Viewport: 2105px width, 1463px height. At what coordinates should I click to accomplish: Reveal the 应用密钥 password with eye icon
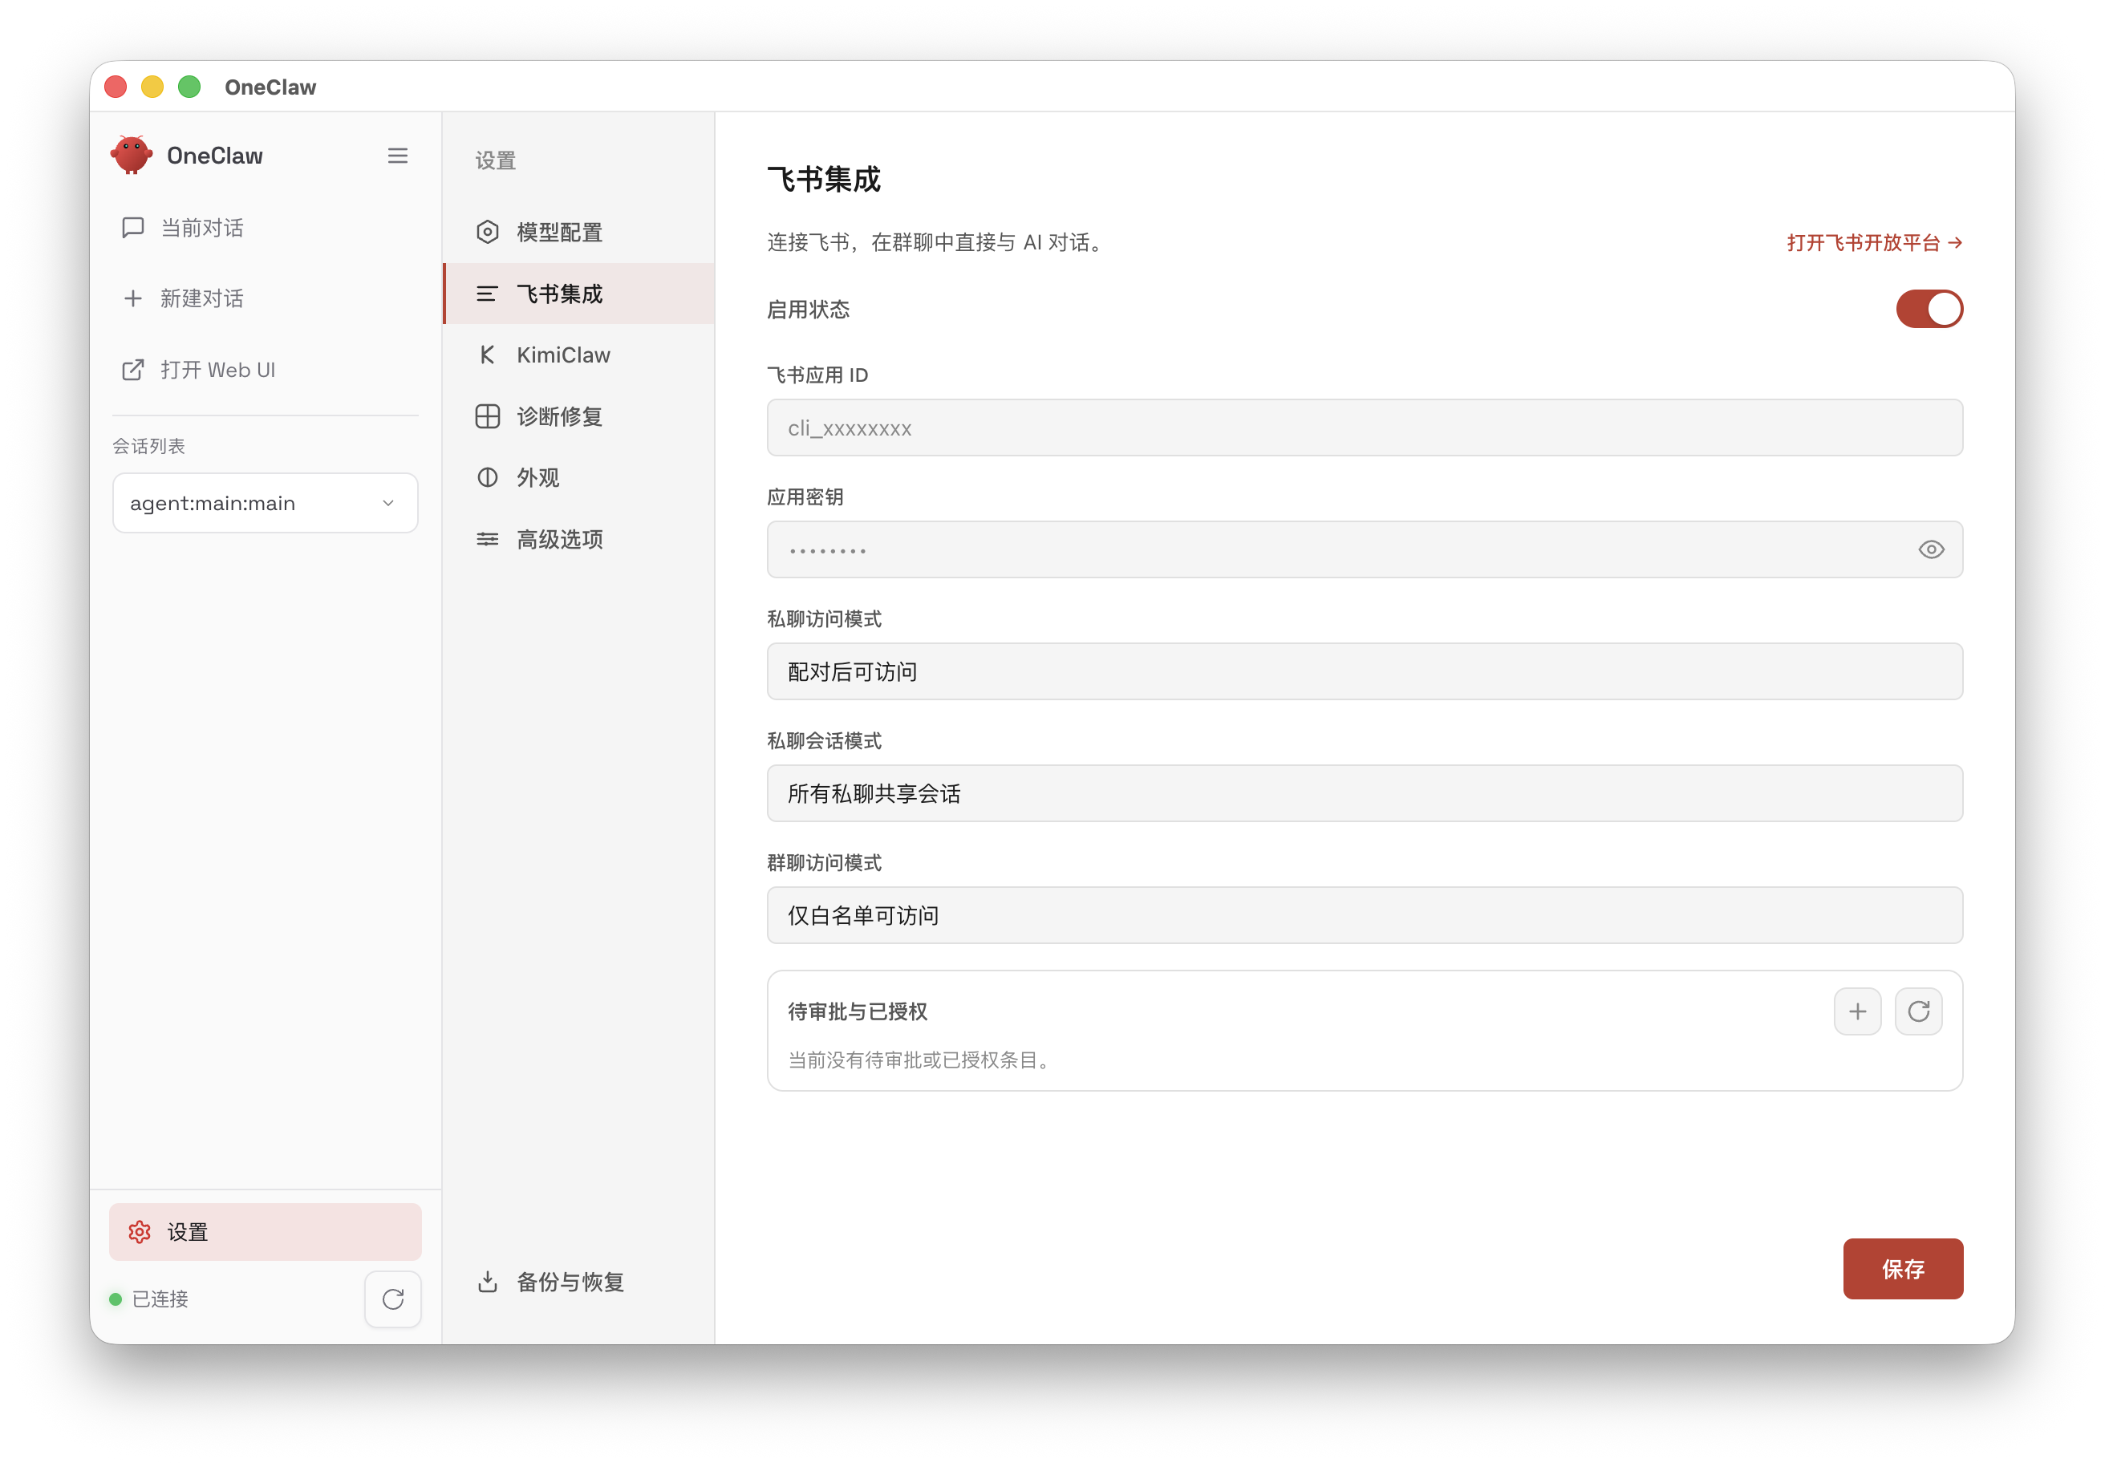tap(1931, 549)
